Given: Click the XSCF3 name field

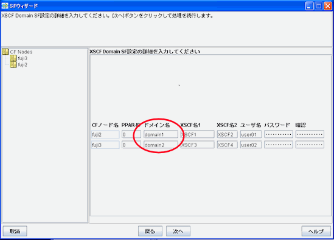Looking at the screenshot, I should point(198,145).
